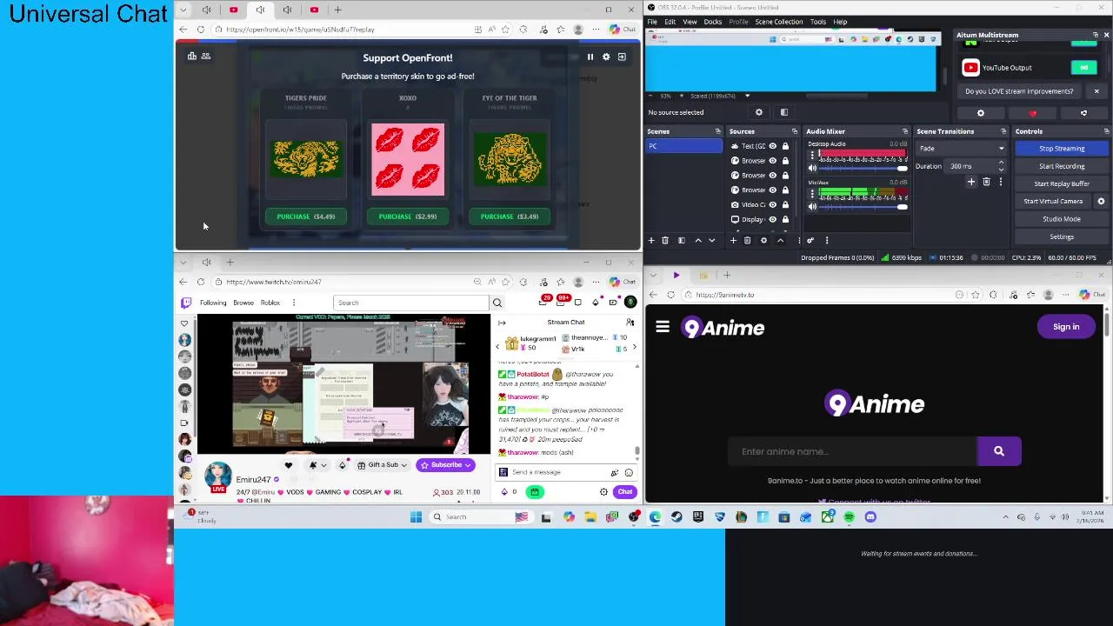Increase the transition Duration value
Image resolution: width=1113 pixels, height=626 pixels.
[x=1001, y=163]
